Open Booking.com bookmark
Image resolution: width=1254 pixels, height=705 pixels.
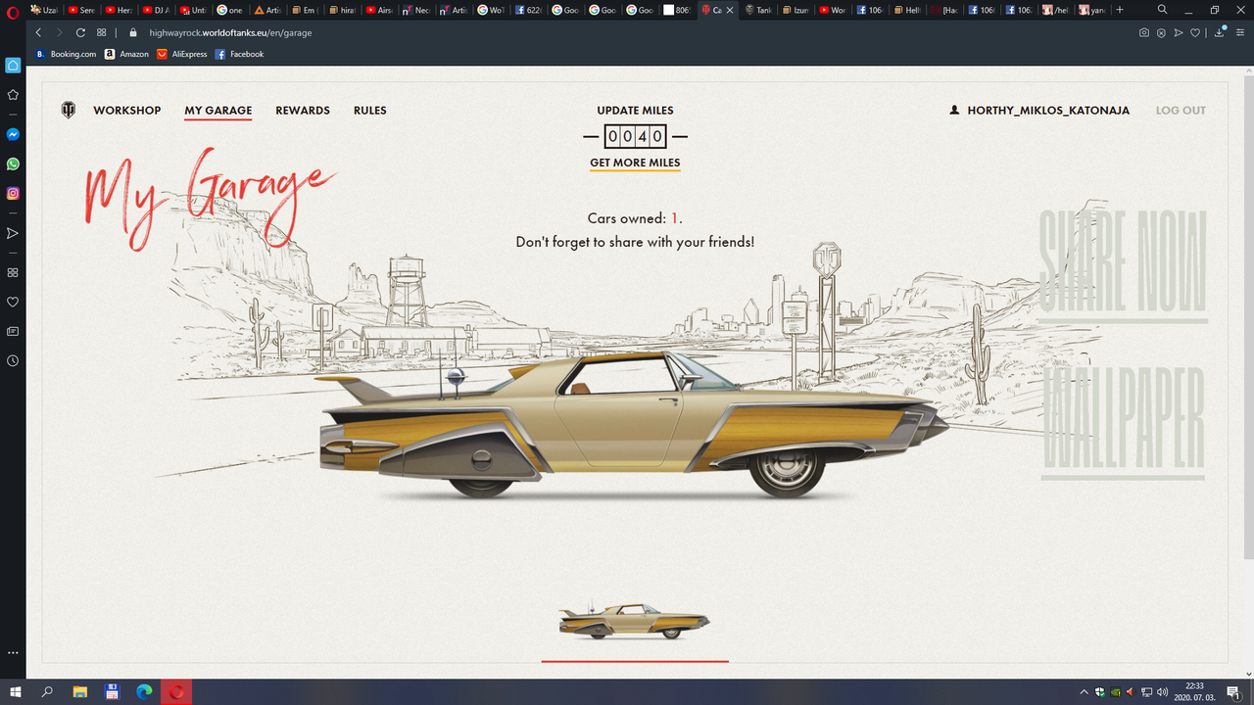(66, 54)
